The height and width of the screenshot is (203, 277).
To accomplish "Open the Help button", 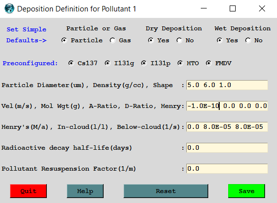I will [x=85, y=191].
